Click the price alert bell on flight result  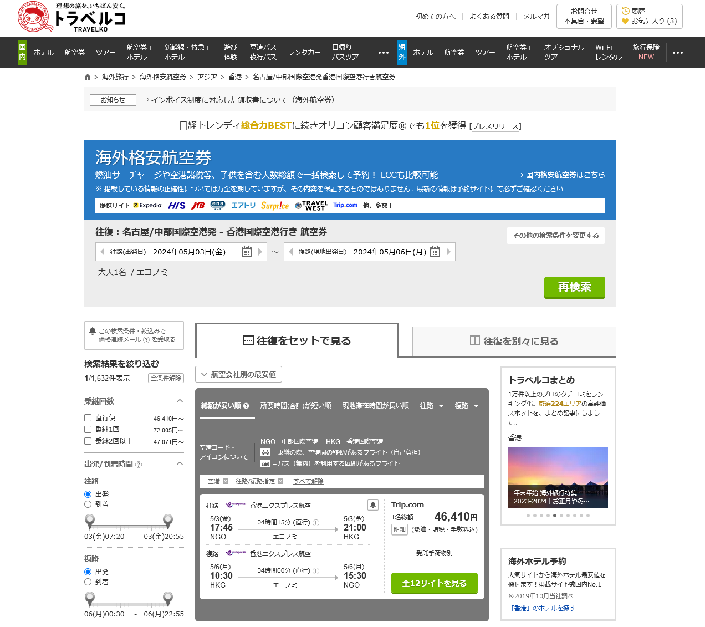373,505
